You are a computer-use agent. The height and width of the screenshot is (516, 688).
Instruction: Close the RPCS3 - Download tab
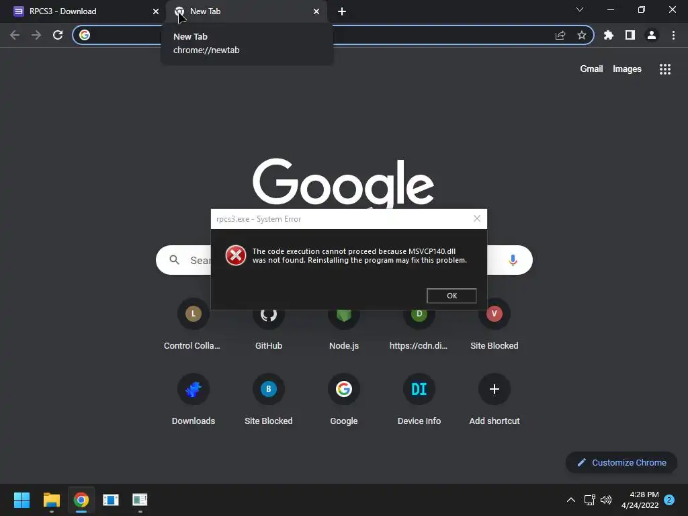(155, 11)
